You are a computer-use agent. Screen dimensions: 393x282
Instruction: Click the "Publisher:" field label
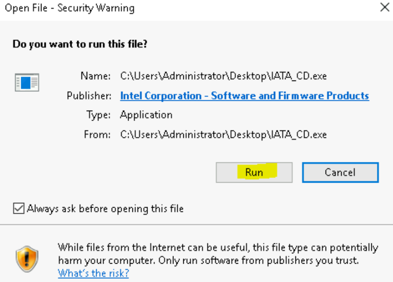89,96
